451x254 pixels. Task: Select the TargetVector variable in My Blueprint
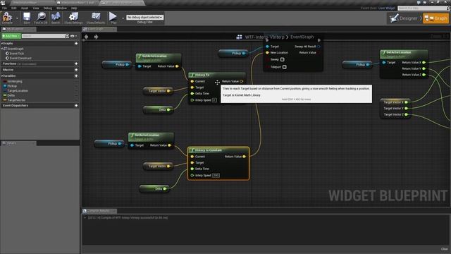click(16, 100)
